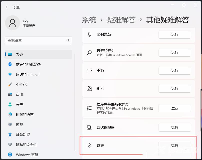Run the 蓝牙 troubleshooter
Screen dimensions: 202x160
click(x=174, y=146)
